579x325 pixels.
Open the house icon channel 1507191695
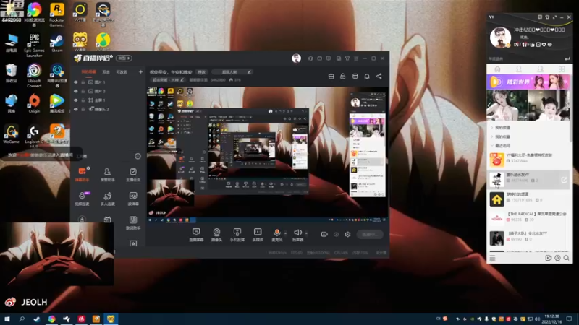[x=528, y=199]
